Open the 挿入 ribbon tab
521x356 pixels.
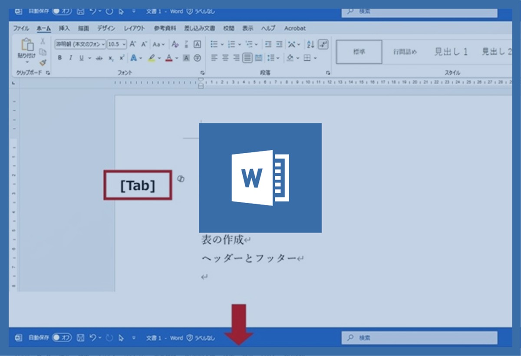(64, 28)
